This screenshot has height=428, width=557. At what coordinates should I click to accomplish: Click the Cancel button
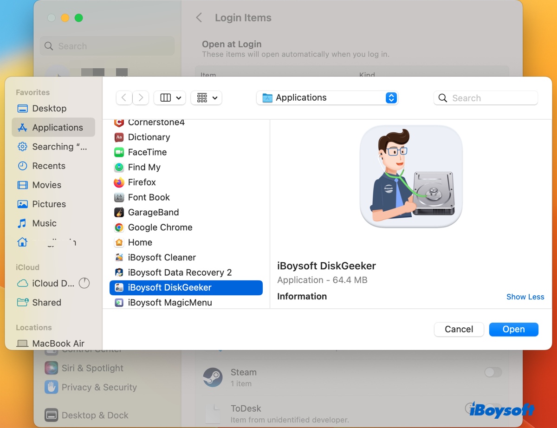[459, 330]
